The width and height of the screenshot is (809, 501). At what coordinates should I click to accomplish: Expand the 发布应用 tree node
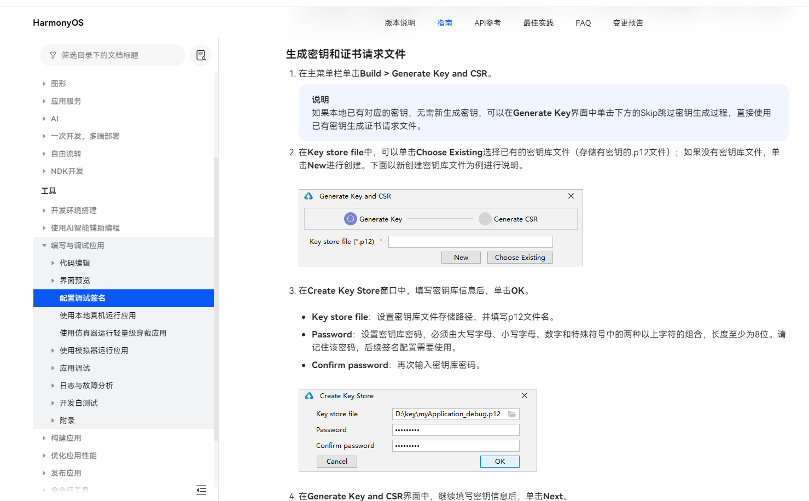[x=44, y=473]
